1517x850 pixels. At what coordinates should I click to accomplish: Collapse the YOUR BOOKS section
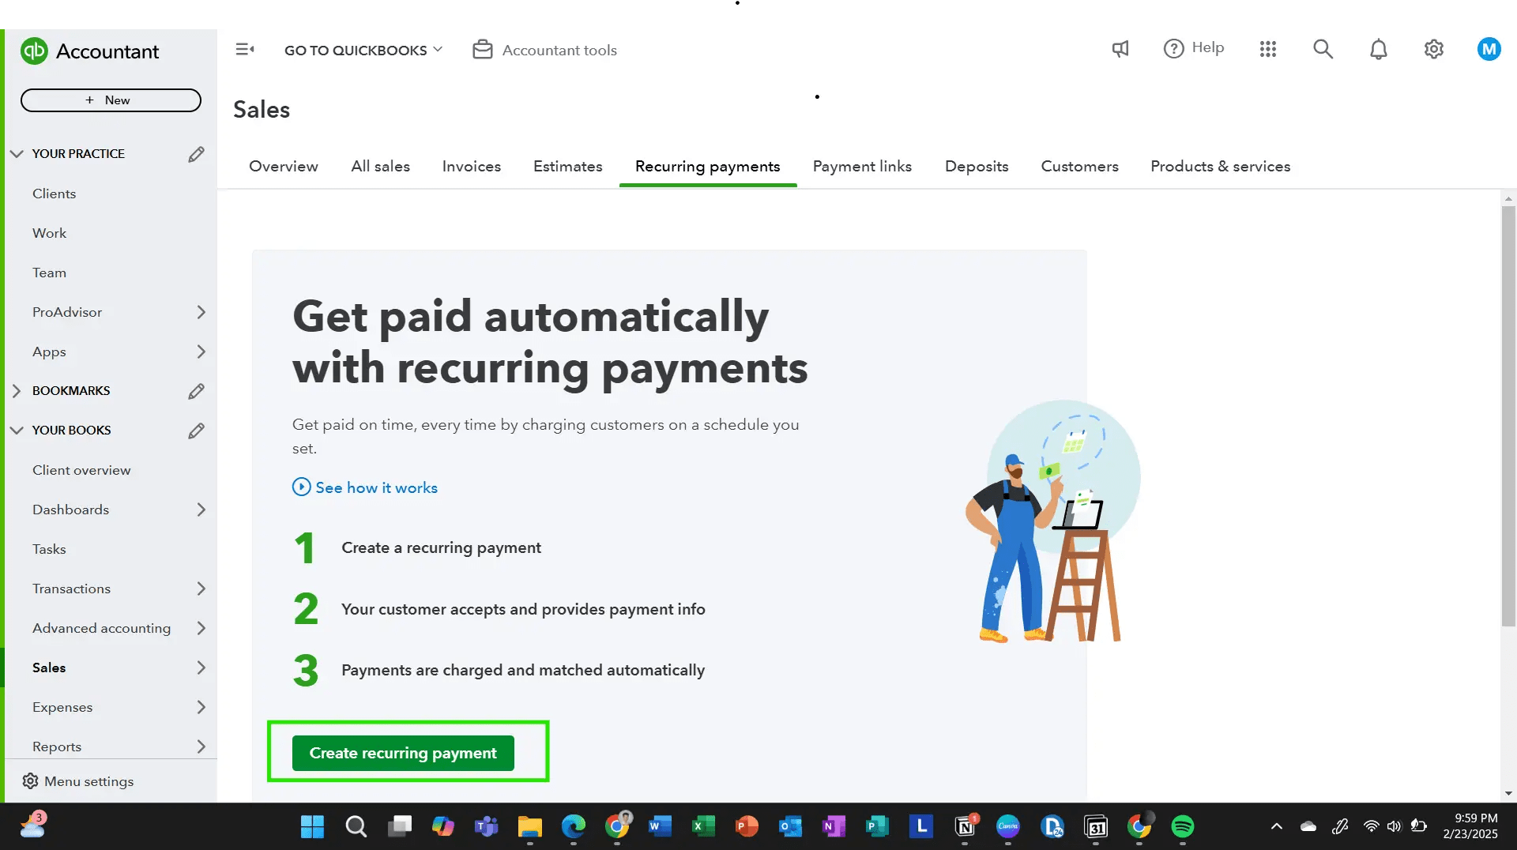tap(17, 431)
